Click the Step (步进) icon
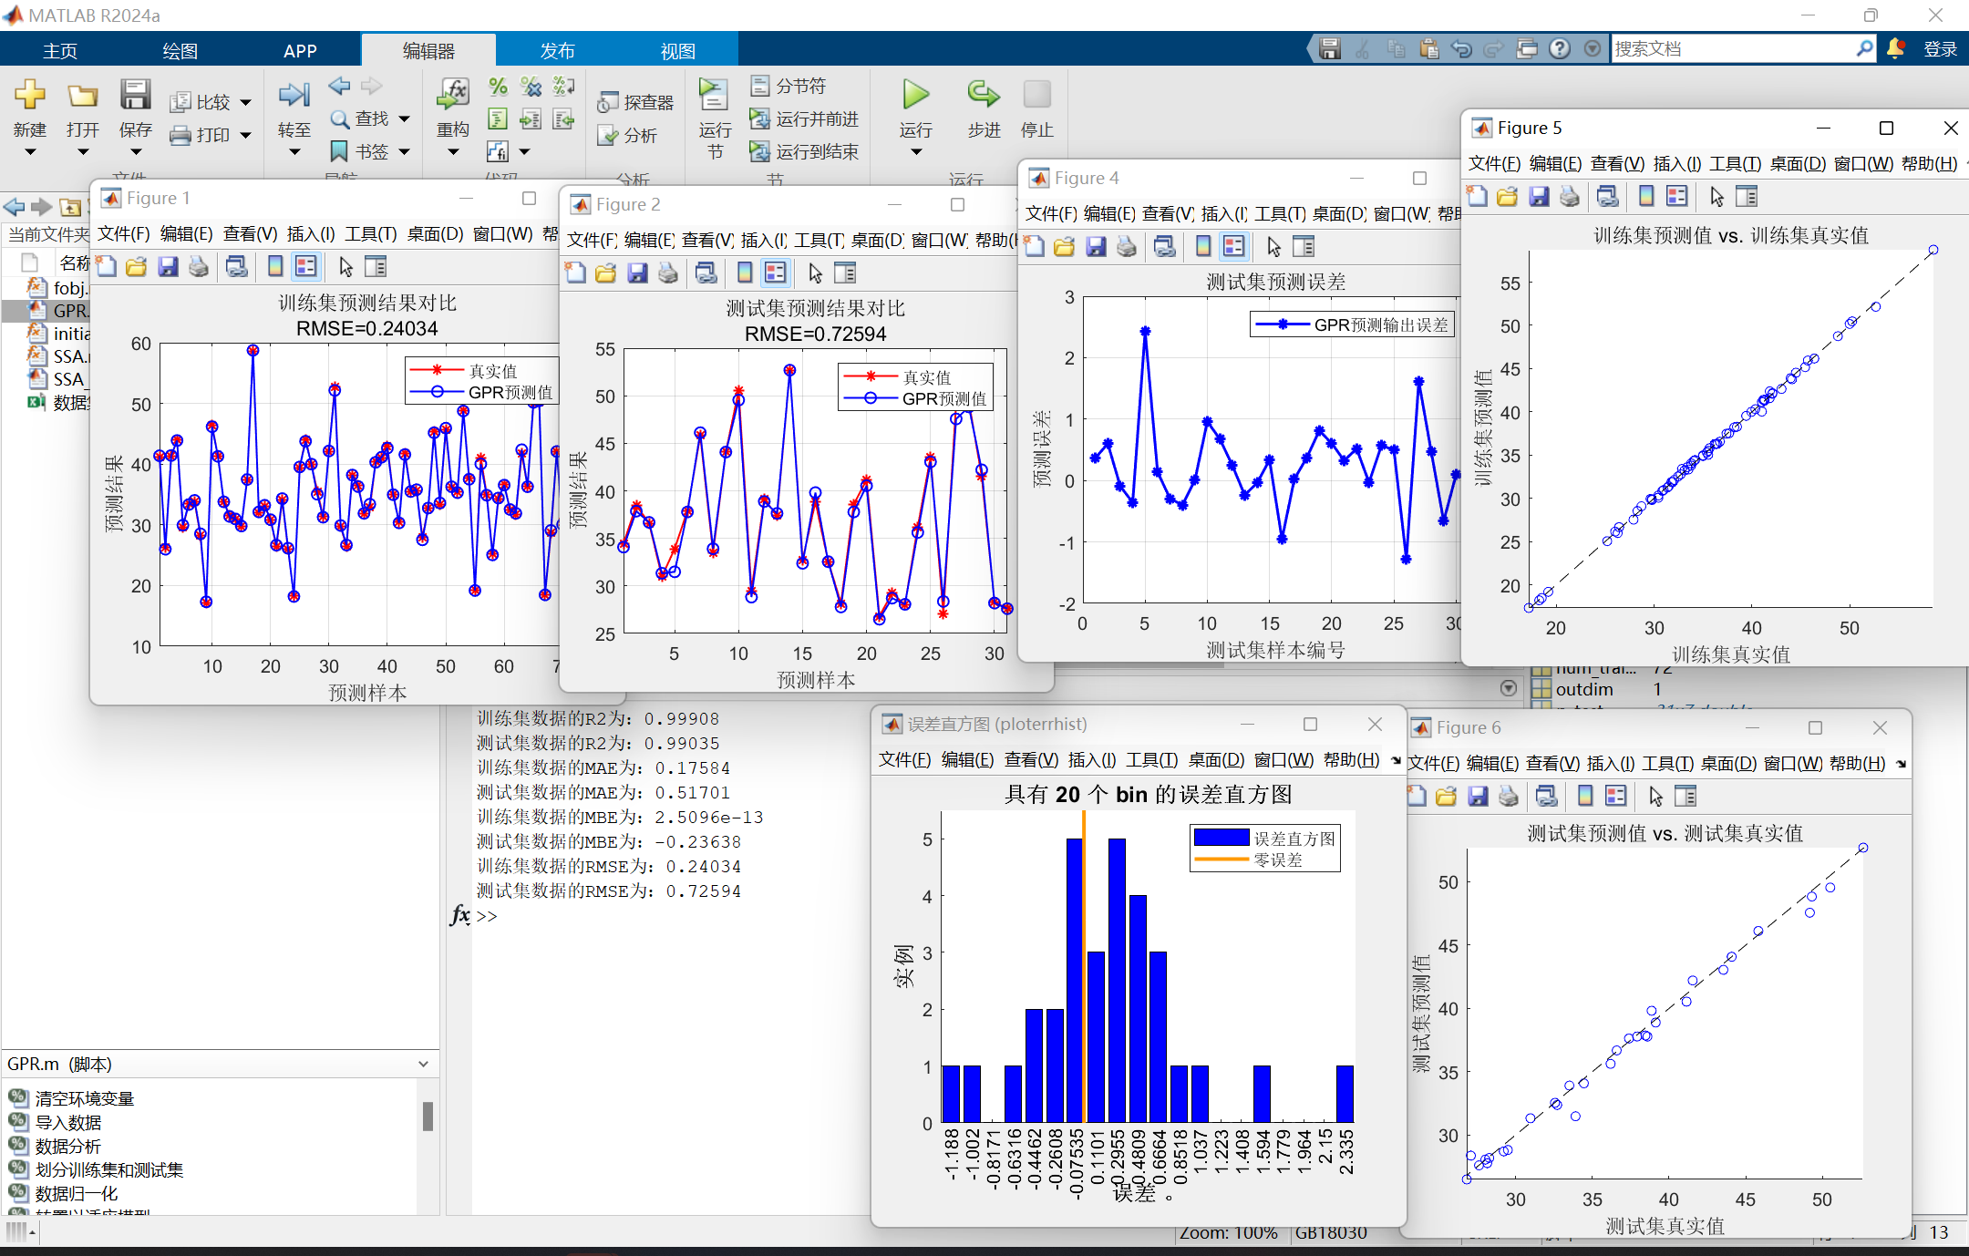Image resolution: width=1969 pixels, height=1256 pixels. coord(983,95)
